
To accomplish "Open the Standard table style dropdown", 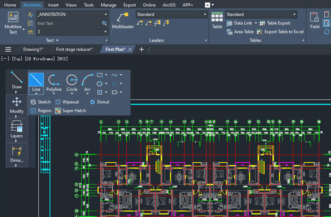I will [x=294, y=14].
